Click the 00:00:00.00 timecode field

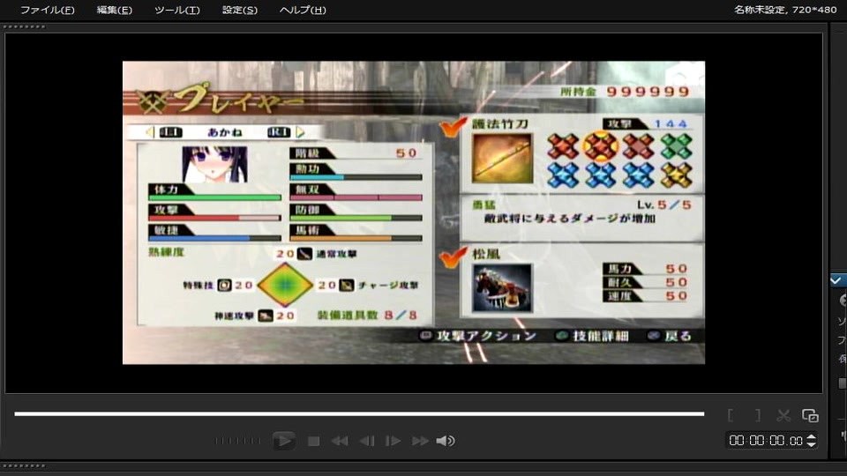[766, 441]
